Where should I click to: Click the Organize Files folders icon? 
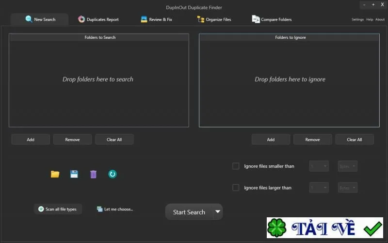click(201, 19)
